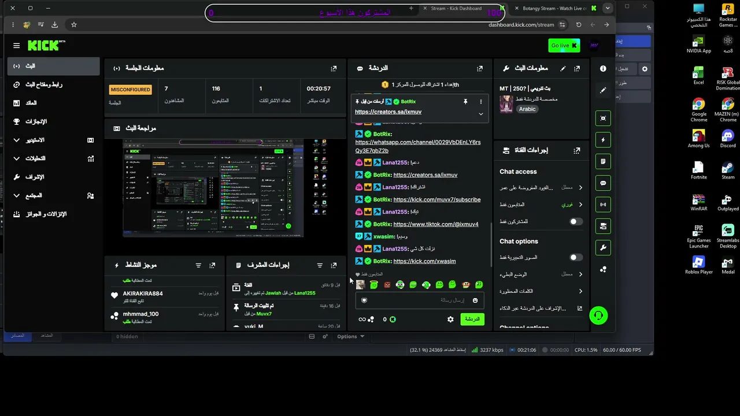Viewport: 740px width, 416px height.
Task: Toggle broadcast signal widget in right rail
Action: (x=603, y=205)
